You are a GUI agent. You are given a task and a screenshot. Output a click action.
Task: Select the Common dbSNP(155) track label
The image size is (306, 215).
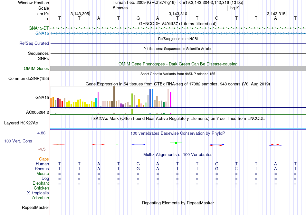(x=29, y=79)
